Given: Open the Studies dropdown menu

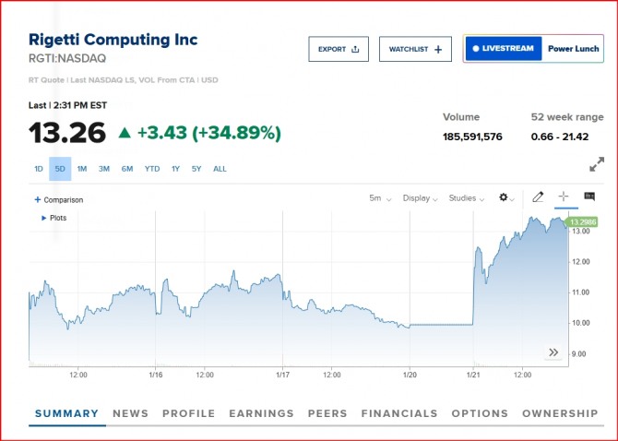Looking at the screenshot, I should click(x=467, y=198).
